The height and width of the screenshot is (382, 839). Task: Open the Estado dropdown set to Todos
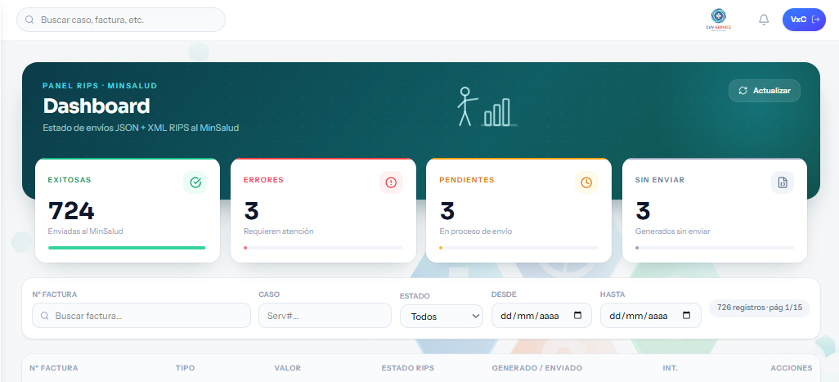tap(442, 317)
